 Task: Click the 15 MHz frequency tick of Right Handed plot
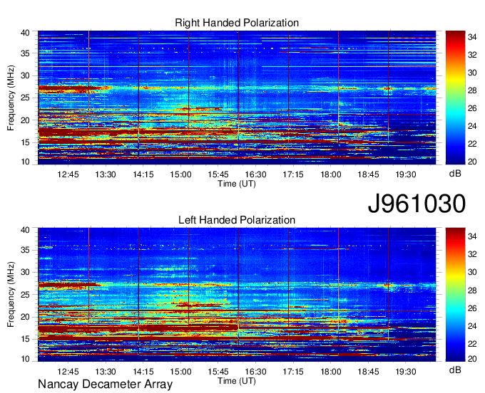coord(25,142)
